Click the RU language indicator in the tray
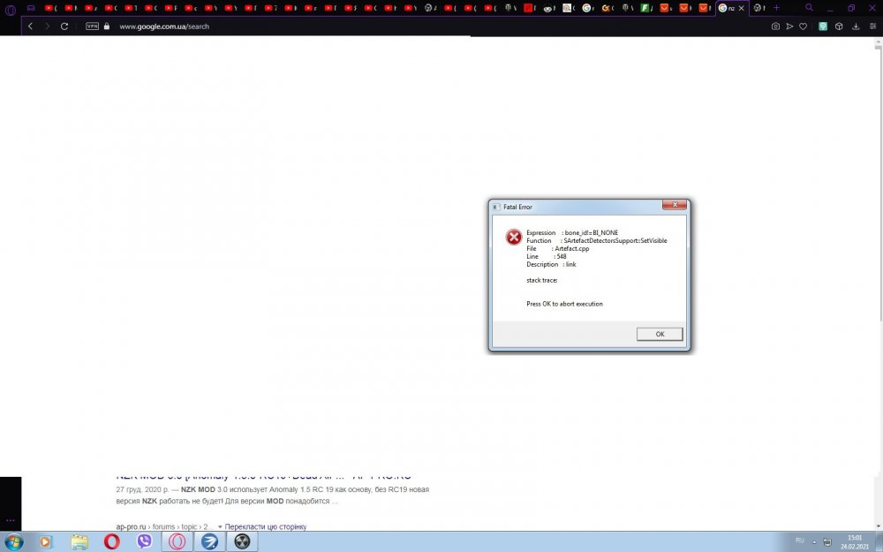 tap(800, 541)
